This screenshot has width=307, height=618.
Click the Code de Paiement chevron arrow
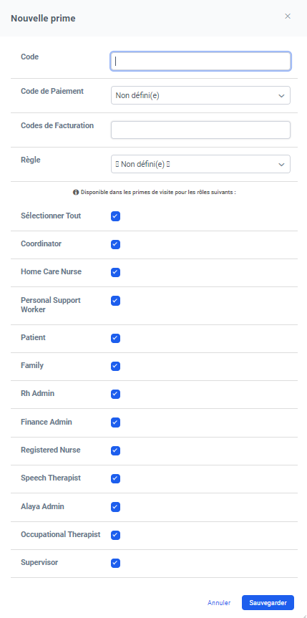pyautogui.click(x=281, y=96)
